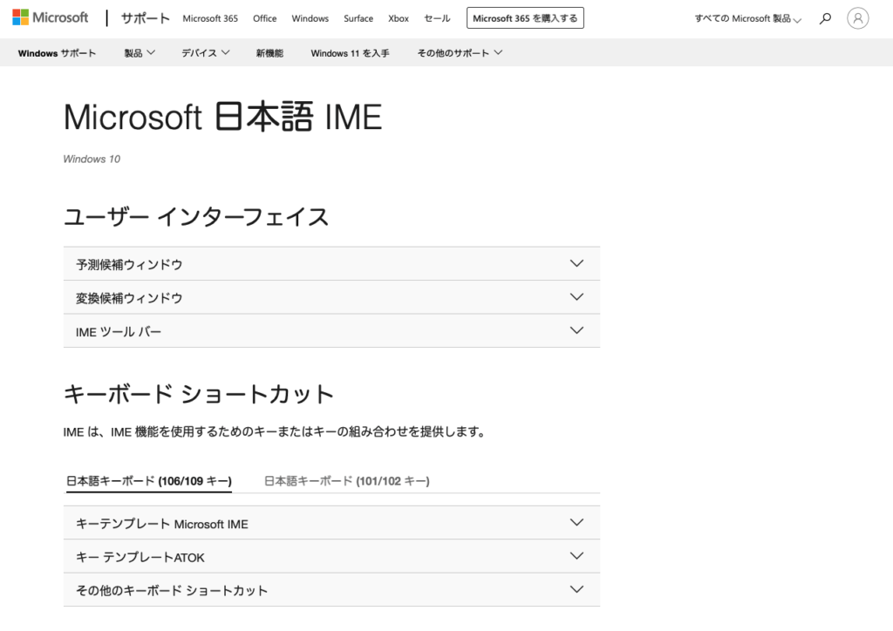Screen dimensions: 893x631
Task: Expand キー テンプレートATOK section
Action: point(331,556)
